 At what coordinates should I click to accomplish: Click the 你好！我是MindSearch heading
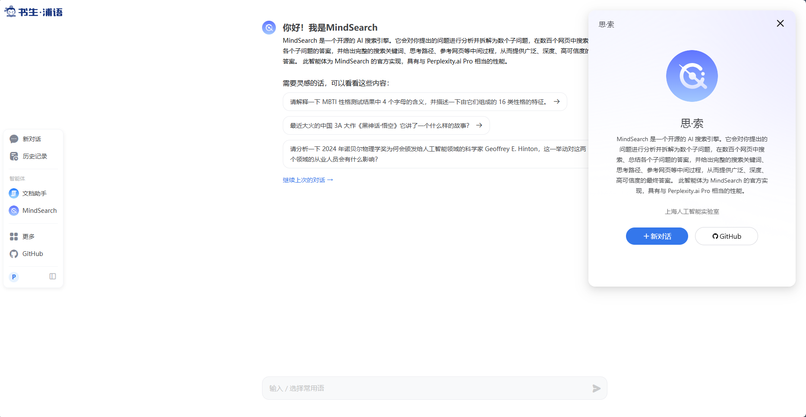pyautogui.click(x=330, y=28)
